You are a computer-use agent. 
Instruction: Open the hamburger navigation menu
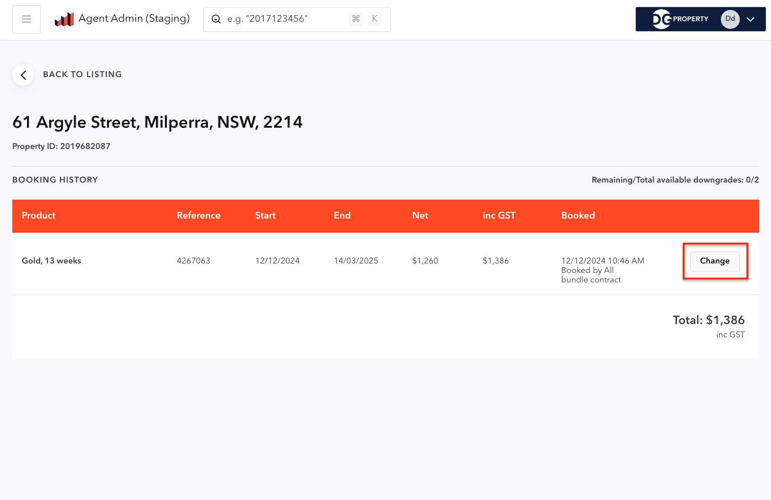(x=26, y=19)
